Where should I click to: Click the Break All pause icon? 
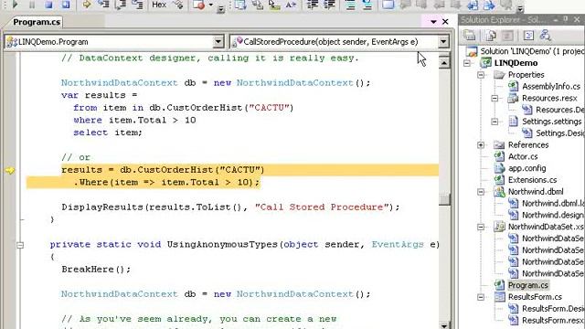[x=32, y=5]
